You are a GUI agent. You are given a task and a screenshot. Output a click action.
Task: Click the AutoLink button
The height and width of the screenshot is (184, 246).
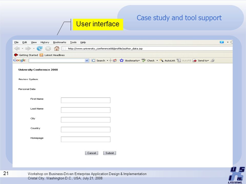167,61
